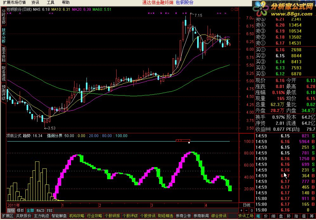This screenshot has width=316, height=220.
Task: Open the 综合资讯 tab
Action: (x=219, y=216)
